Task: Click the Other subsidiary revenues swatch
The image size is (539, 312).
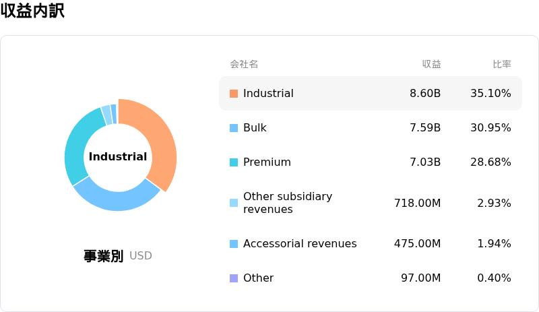Action: [234, 203]
